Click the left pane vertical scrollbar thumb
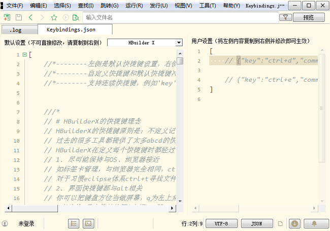This screenshot has height=231, width=330. [180, 61]
